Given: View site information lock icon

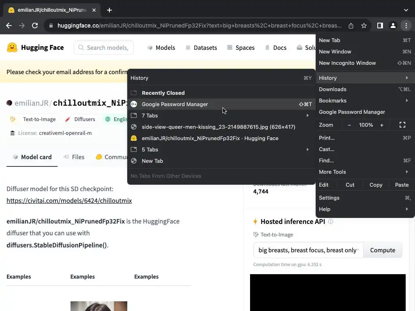Looking at the screenshot, I should (x=51, y=26).
